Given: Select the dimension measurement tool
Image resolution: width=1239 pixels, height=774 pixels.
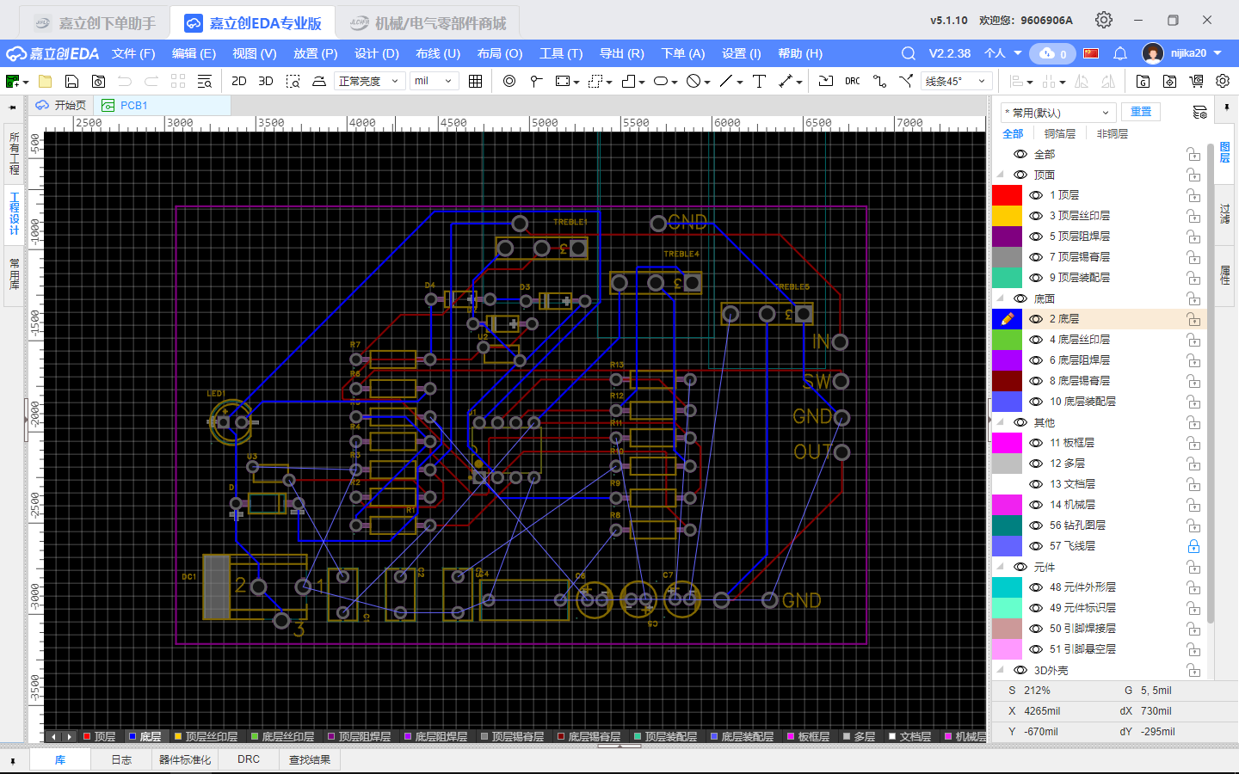Looking at the screenshot, I should coord(786,81).
